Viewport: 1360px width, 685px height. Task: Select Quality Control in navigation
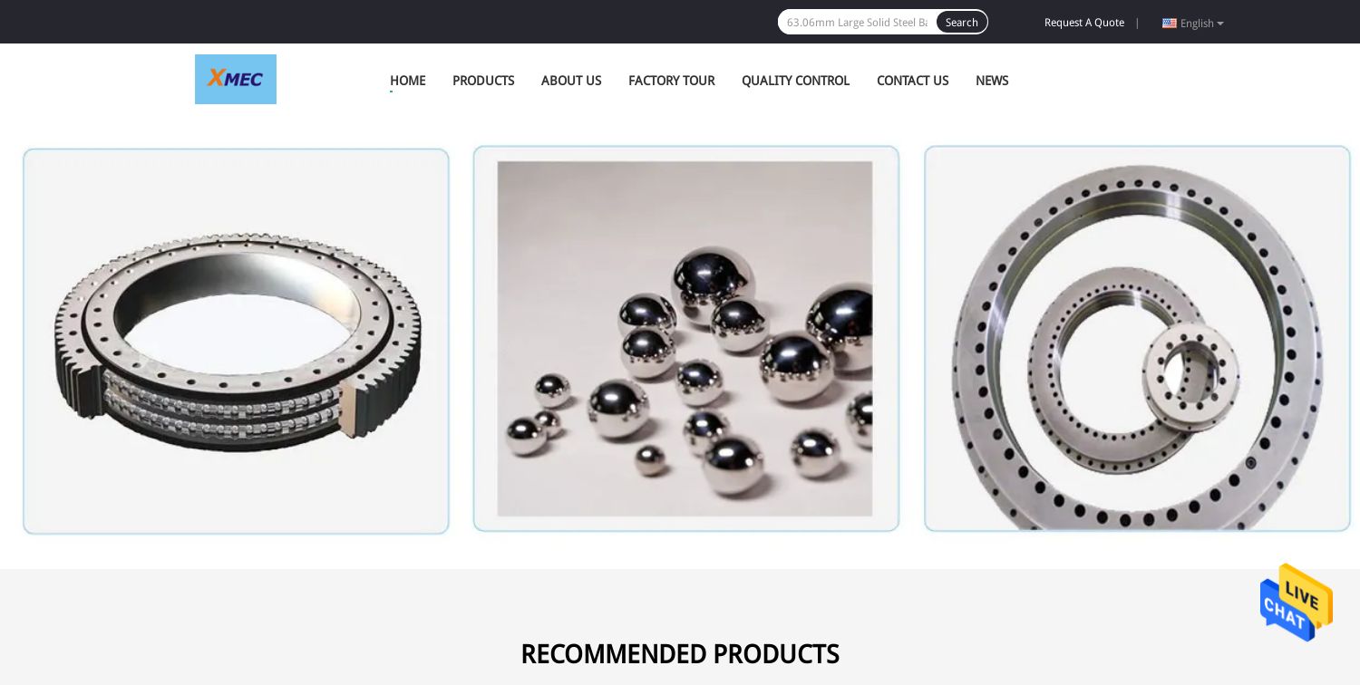[x=795, y=81]
